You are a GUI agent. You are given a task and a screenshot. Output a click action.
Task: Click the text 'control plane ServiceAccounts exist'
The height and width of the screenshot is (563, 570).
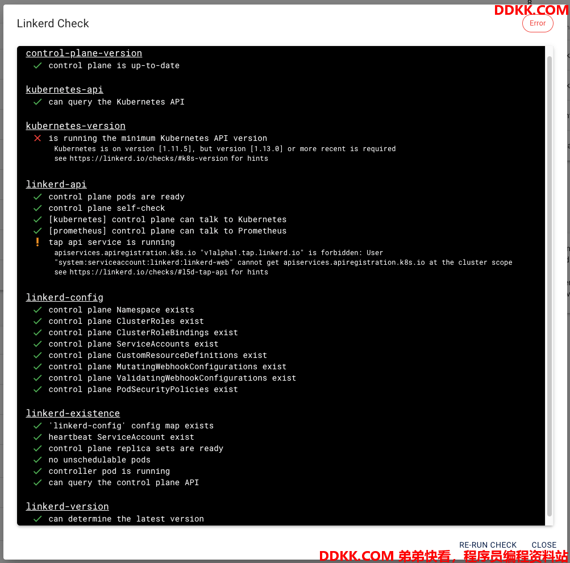(134, 344)
